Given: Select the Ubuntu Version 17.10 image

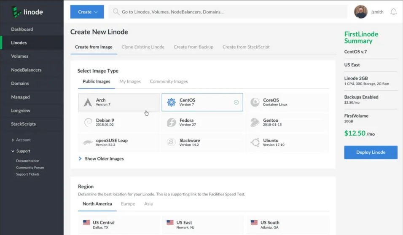Looking at the screenshot, I should 287,142.
